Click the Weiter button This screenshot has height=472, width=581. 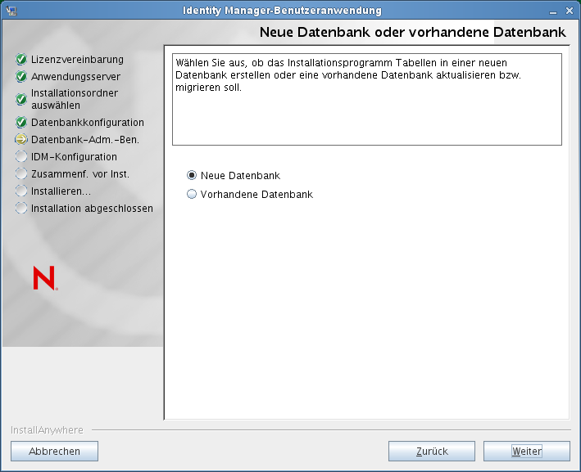527,451
